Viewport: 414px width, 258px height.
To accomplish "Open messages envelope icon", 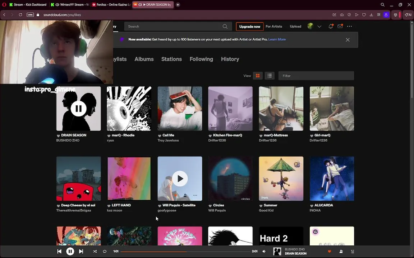I will [x=340, y=26].
